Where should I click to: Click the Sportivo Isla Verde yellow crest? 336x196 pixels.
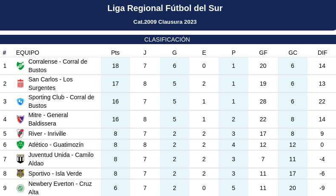[20, 174]
